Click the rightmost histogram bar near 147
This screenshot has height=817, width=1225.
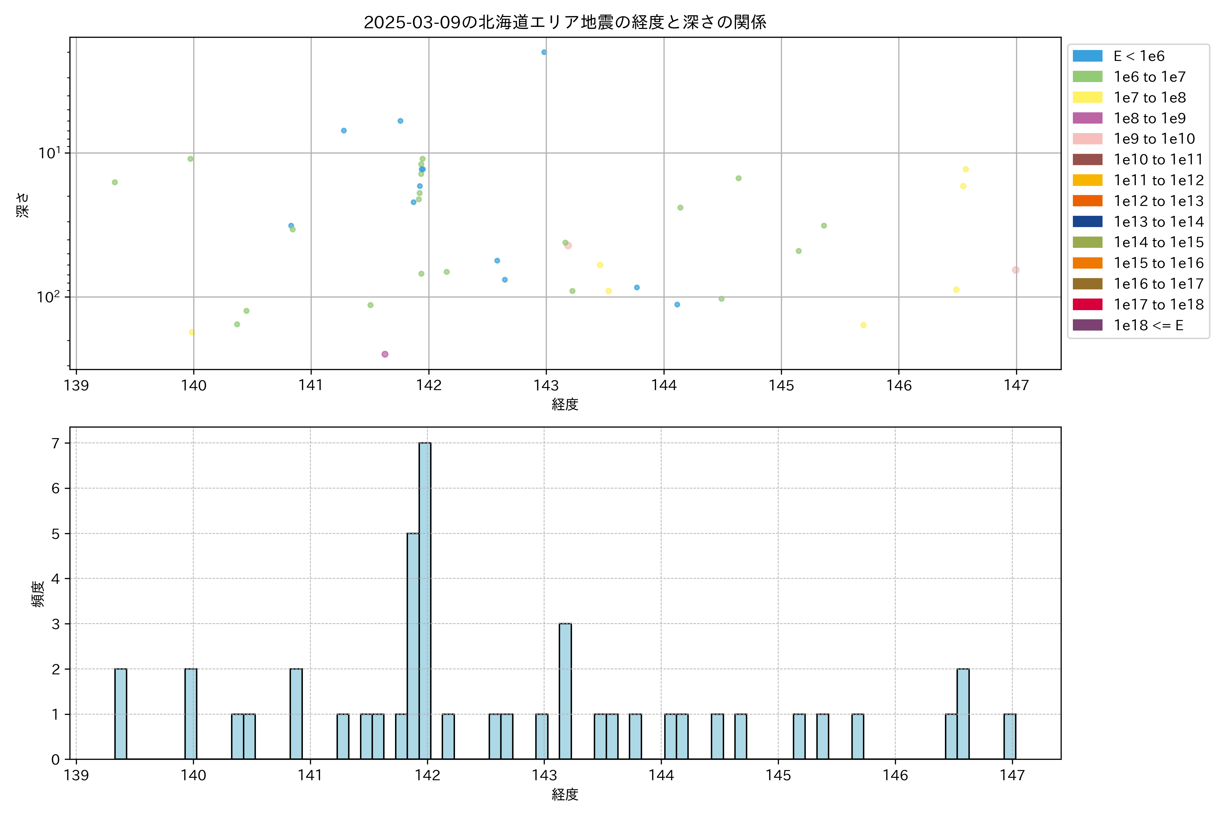click(1009, 736)
